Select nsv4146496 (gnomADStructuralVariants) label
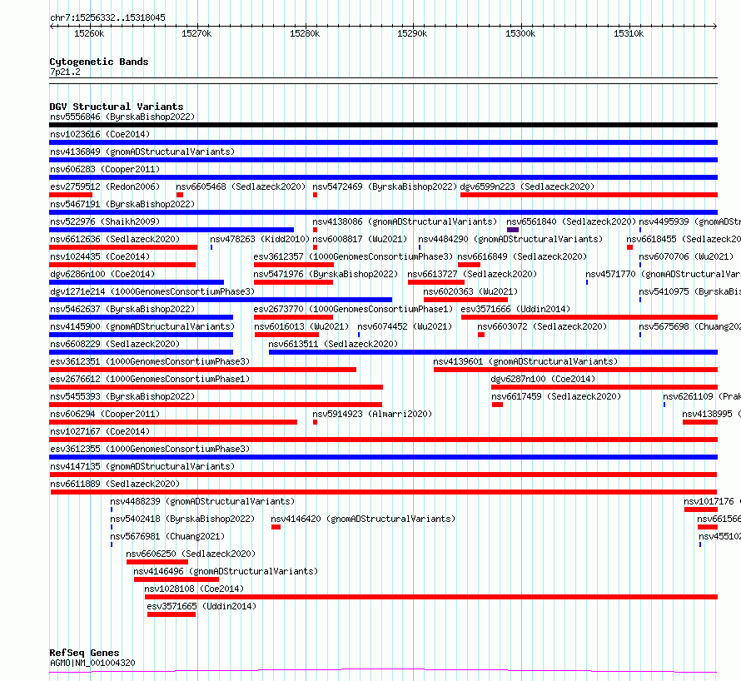This screenshot has height=681, width=741. pos(226,571)
